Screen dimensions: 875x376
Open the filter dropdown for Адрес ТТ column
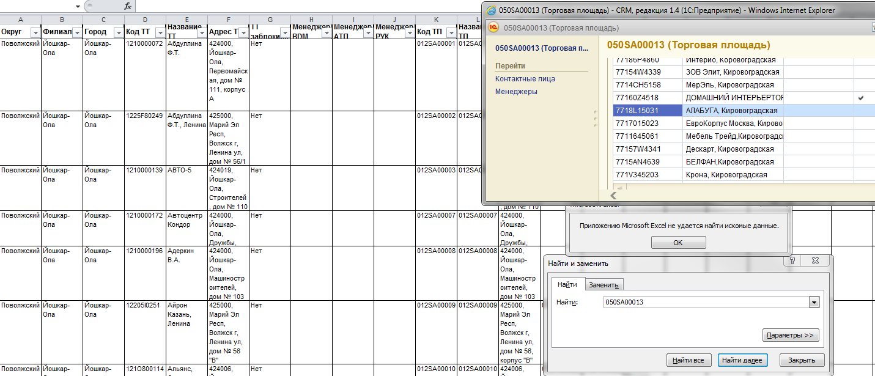click(x=243, y=32)
